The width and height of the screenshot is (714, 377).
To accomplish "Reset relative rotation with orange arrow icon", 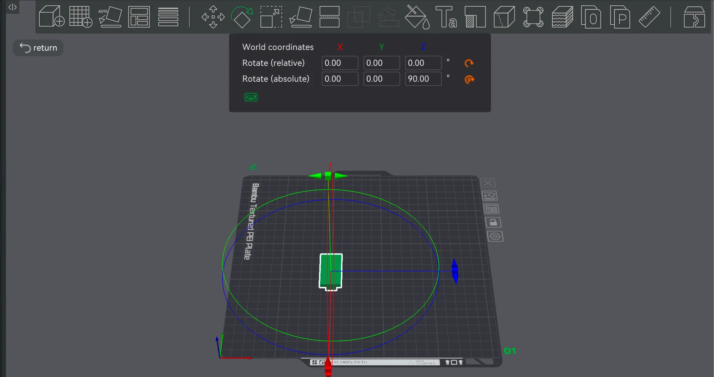I will (469, 63).
